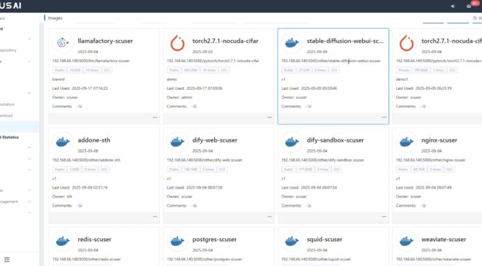The width and height of the screenshot is (482, 266).
Task: Click the dify-web-scuser registry path text
Action: (204, 160)
